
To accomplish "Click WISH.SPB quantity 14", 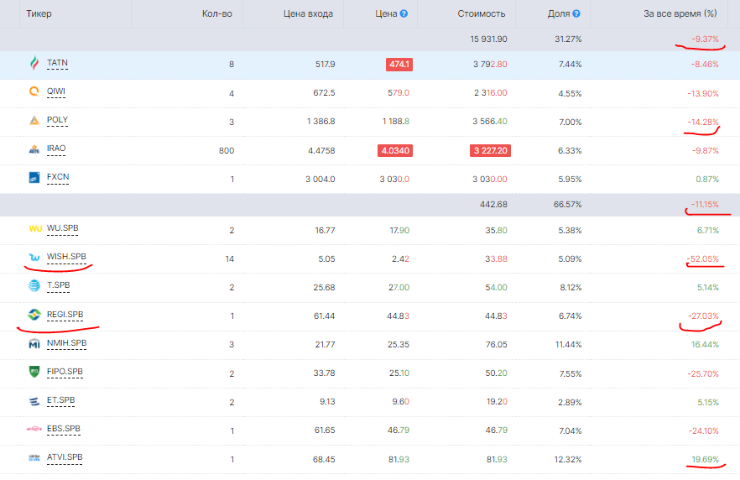I will 229,259.
